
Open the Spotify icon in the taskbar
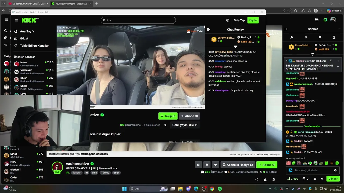click(x=220, y=189)
